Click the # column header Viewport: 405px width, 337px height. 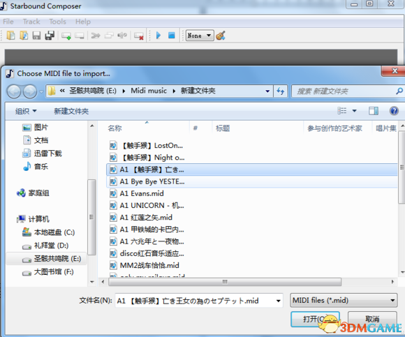point(201,128)
